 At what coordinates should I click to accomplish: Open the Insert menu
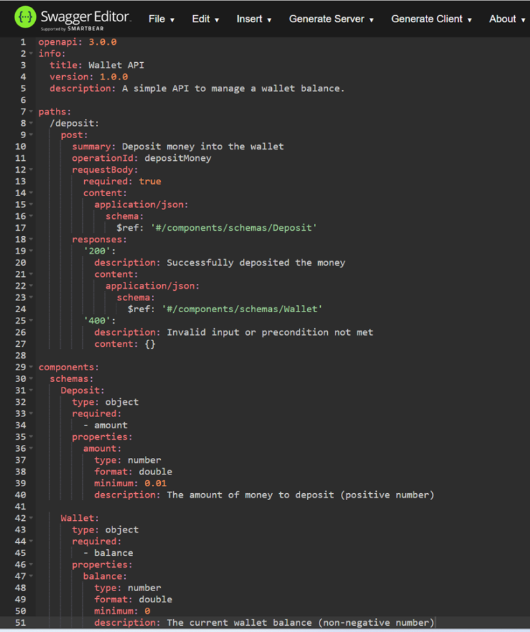click(254, 19)
